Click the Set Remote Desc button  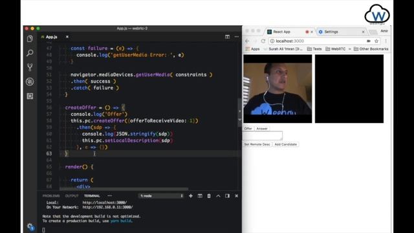click(x=257, y=144)
